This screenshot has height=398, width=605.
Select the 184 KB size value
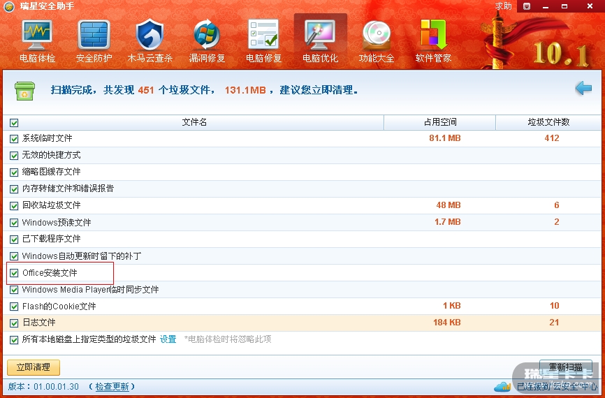pos(447,323)
